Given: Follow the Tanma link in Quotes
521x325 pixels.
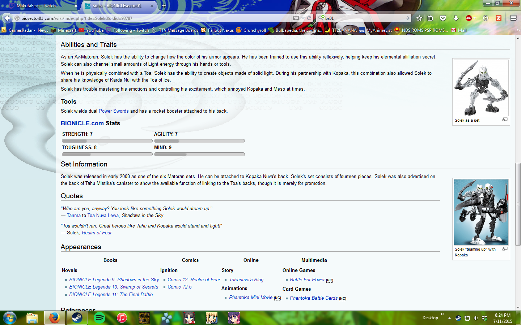Looking at the screenshot, I should (x=73, y=215).
